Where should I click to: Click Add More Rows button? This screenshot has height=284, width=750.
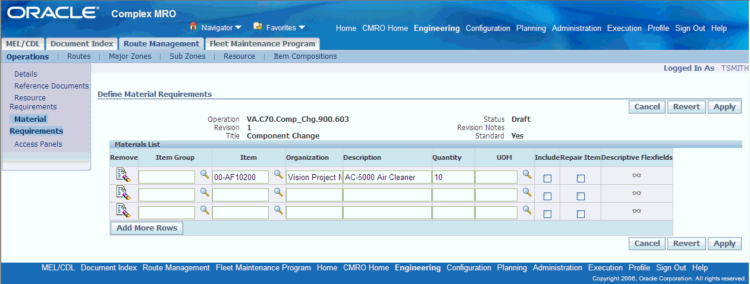147,228
